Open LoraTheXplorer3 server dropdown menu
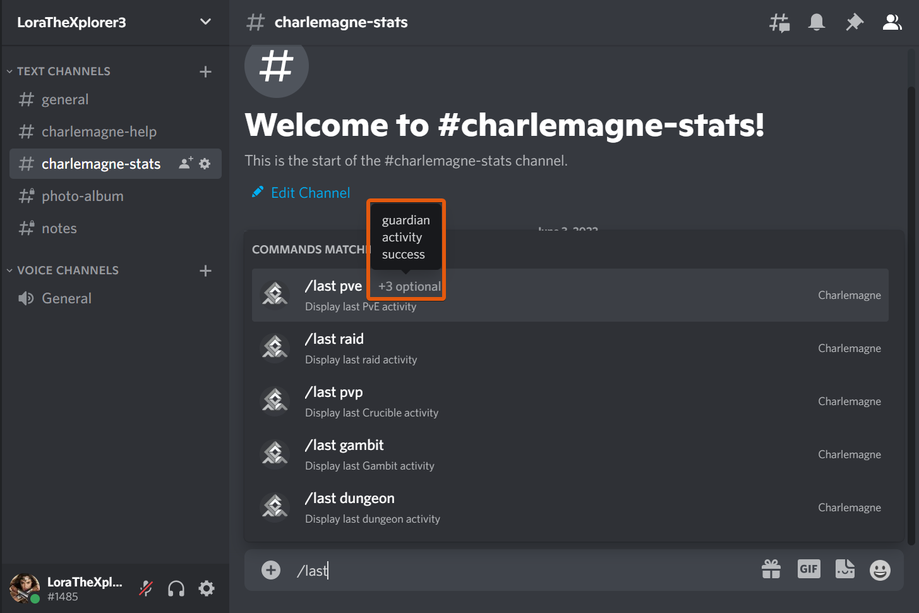This screenshot has width=919, height=613. (x=205, y=22)
